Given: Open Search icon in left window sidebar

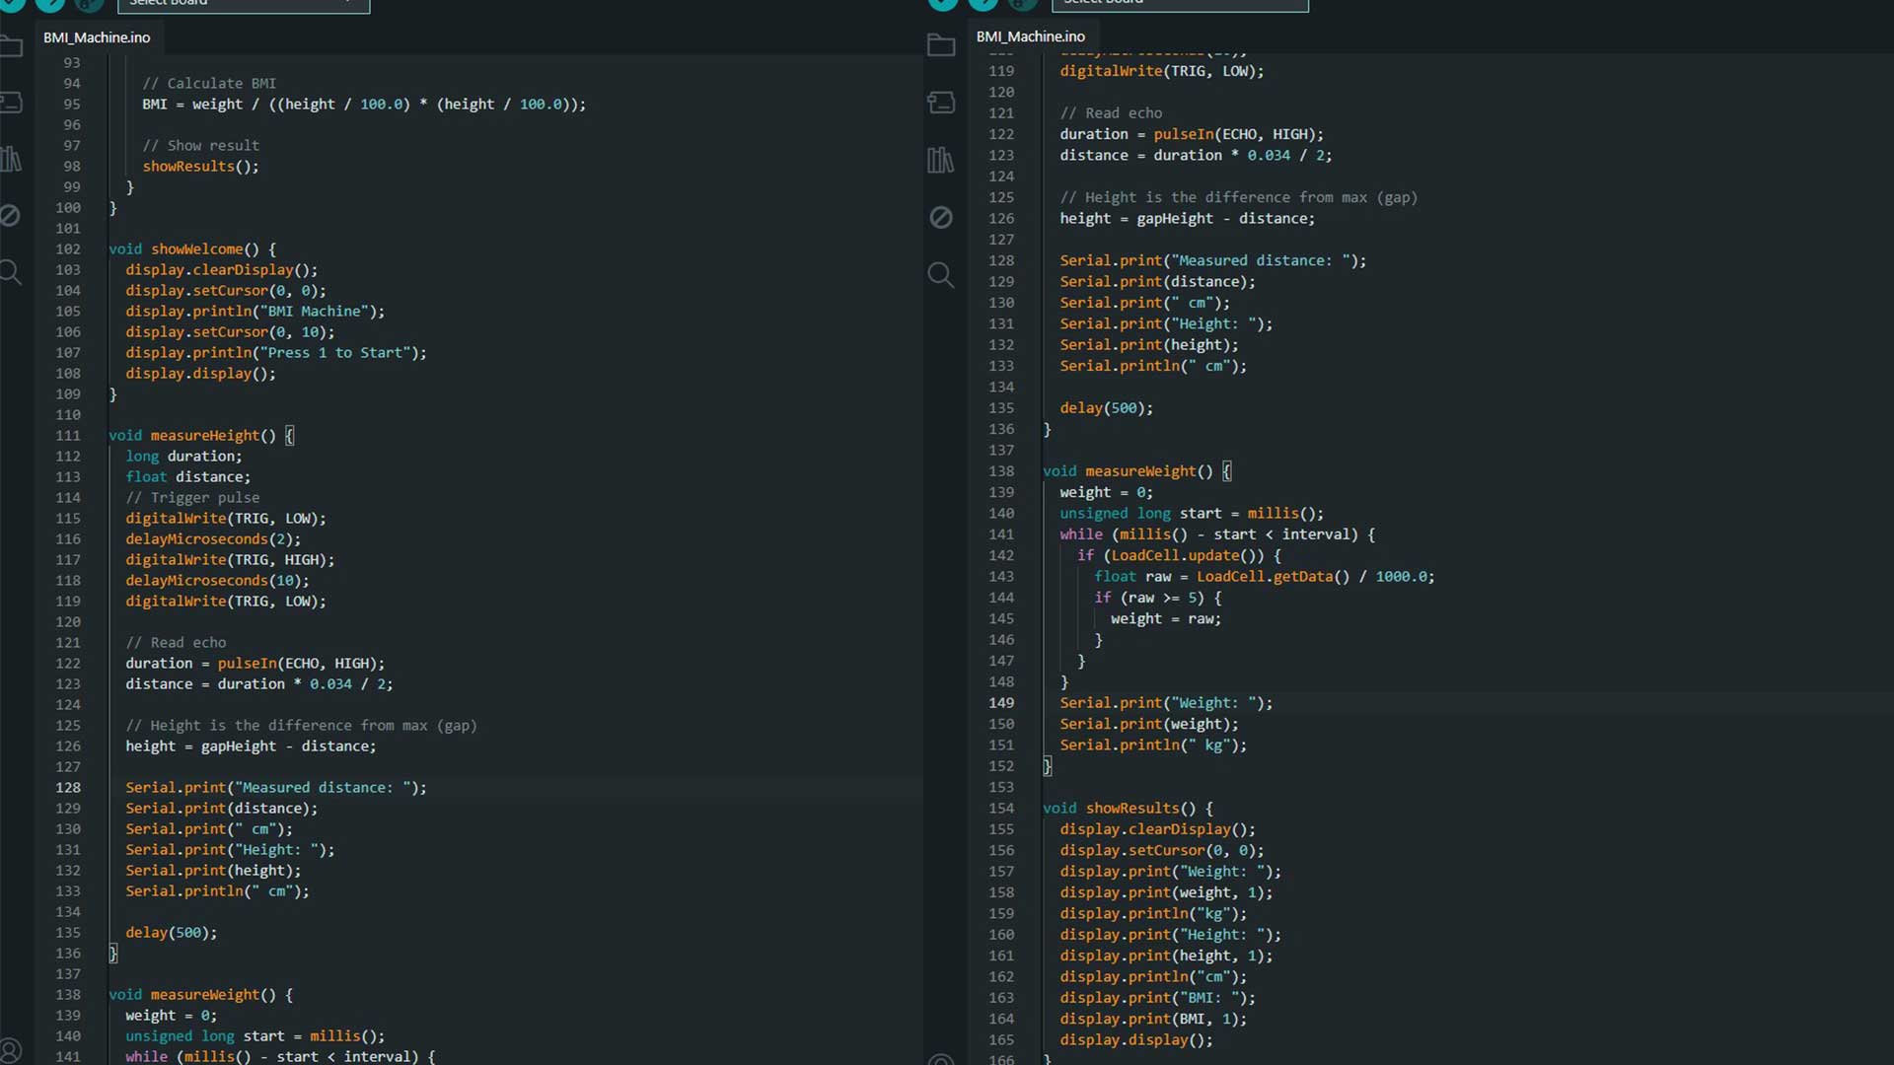Looking at the screenshot, I should [10, 272].
